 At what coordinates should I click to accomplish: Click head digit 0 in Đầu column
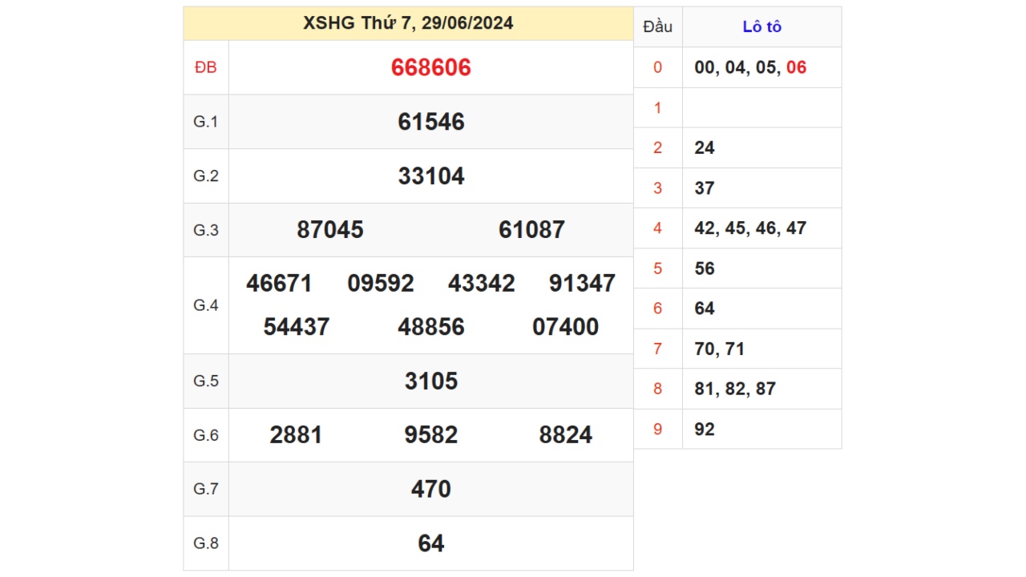(x=658, y=67)
